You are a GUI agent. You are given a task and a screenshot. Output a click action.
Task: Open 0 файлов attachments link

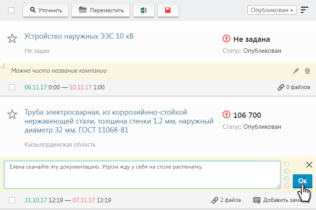(294, 87)
